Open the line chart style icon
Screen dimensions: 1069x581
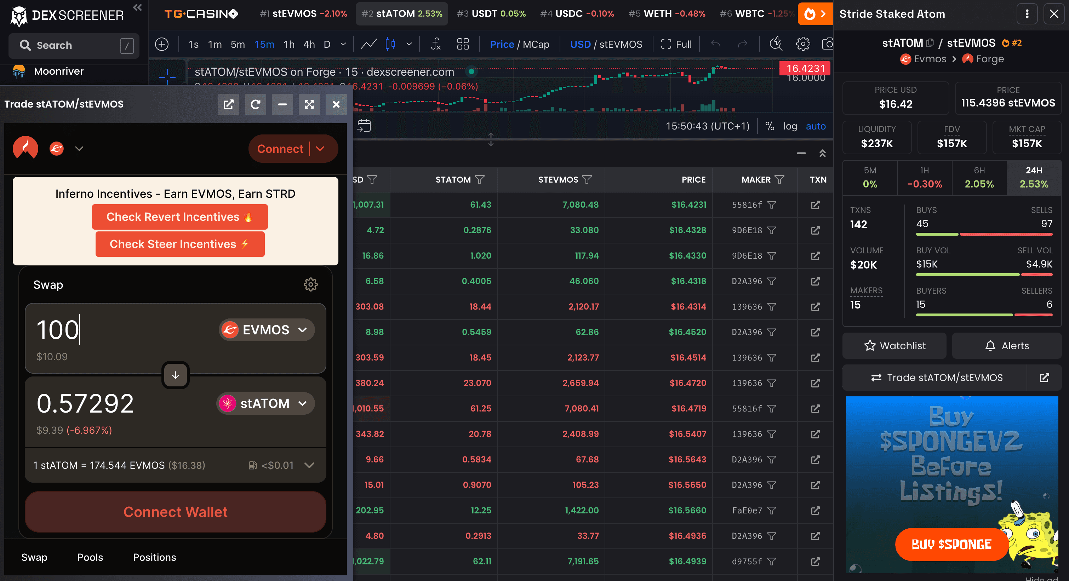(x=368, y=44)
